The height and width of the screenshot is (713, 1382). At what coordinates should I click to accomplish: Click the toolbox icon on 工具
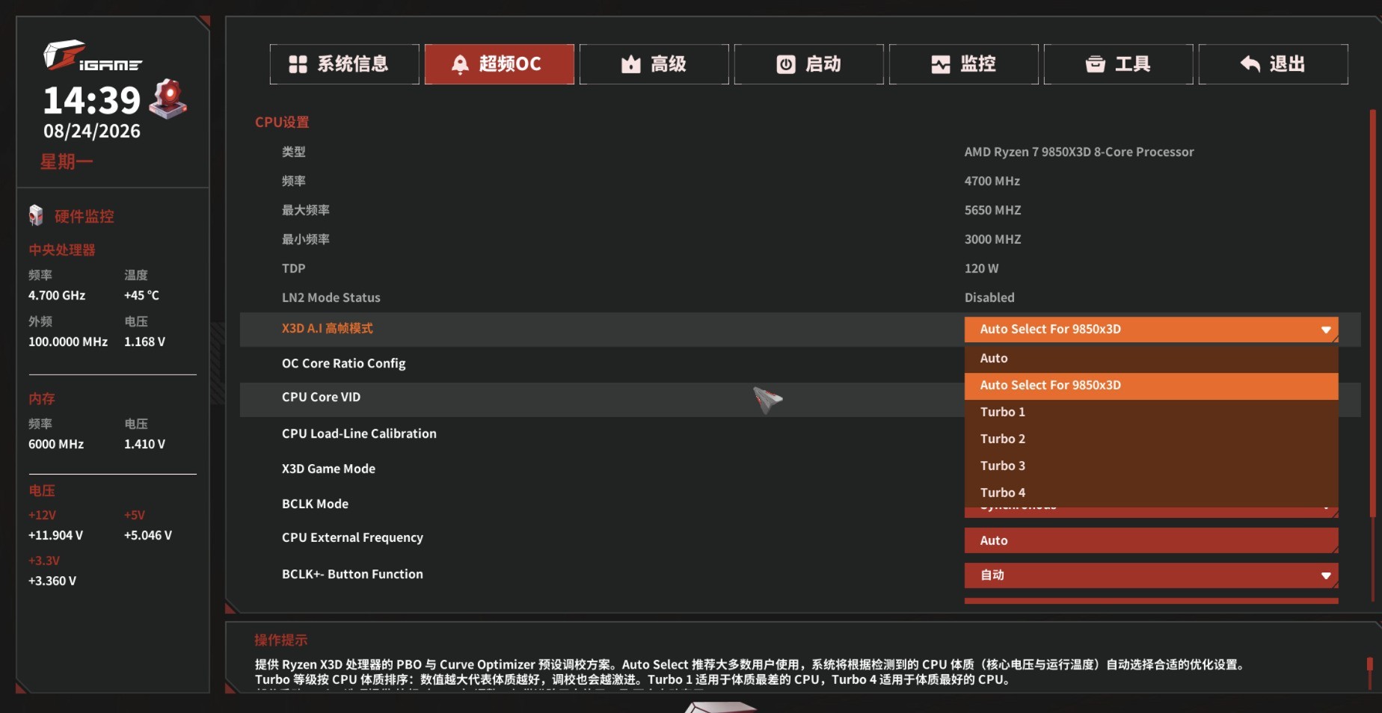pyautogui.click(x=1096, y=64)
